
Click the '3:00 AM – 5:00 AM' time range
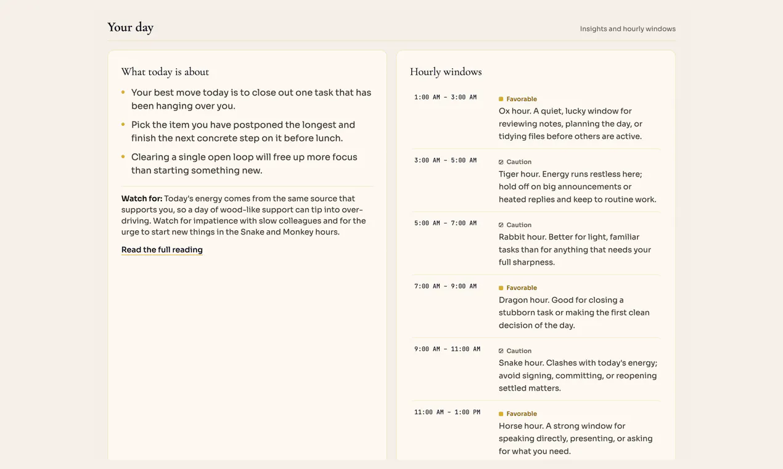click(x=446, y=160)
